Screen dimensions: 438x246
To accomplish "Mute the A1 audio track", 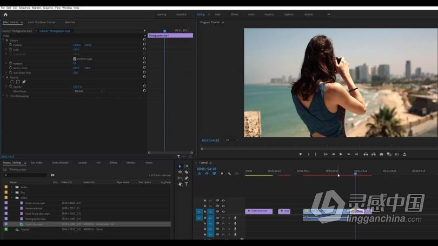I will click(x=223, y=218).
